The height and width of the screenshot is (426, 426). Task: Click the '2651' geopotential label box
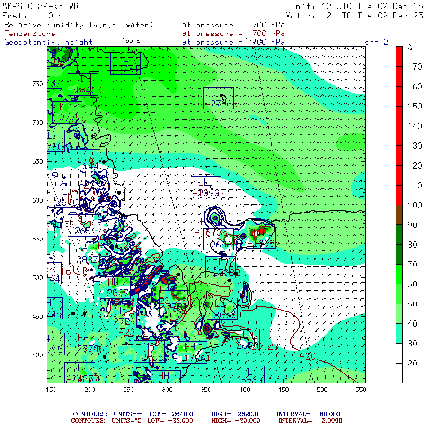[x=83, y=225]
